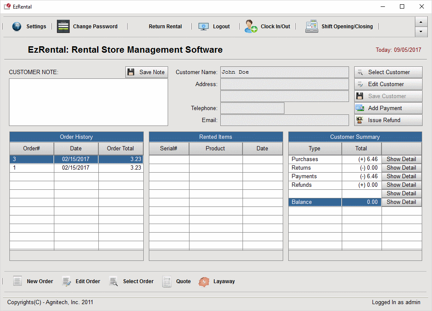Show Detail for the Purchases row

click(x=401, y=159)
